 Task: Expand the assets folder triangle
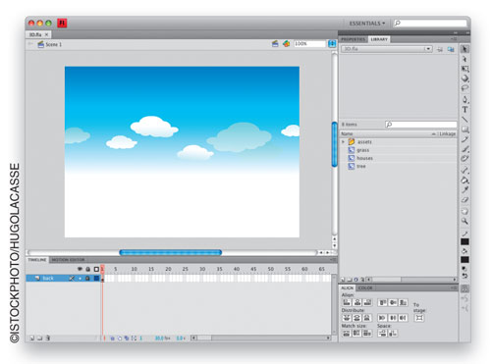[x=343, y=142]
